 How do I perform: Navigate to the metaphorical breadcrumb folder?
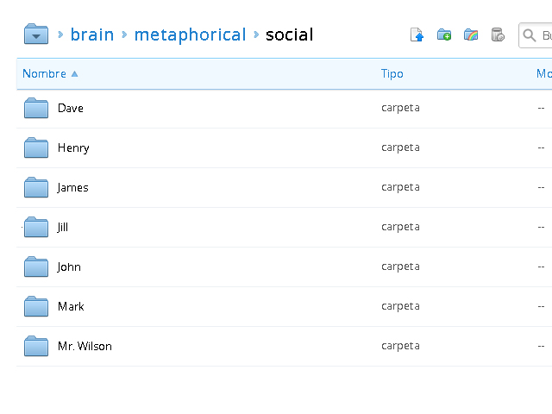[190, 35]
